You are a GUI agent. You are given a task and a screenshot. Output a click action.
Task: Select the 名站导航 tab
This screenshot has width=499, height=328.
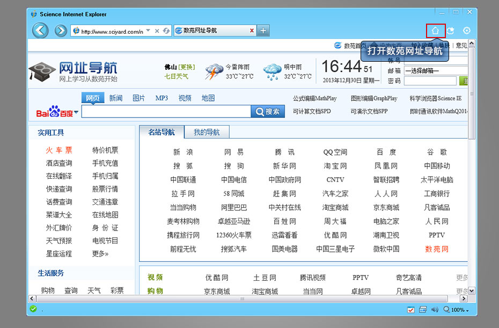162,132
